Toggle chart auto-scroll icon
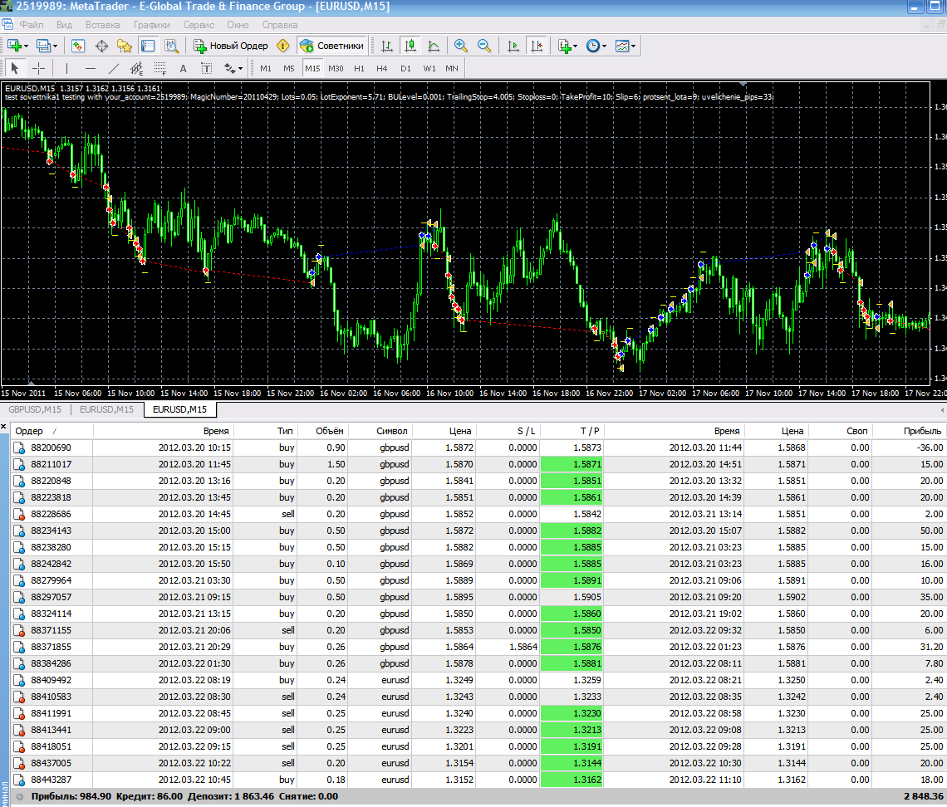The height and width of the screenshot is (807, 947). point(513,46)
